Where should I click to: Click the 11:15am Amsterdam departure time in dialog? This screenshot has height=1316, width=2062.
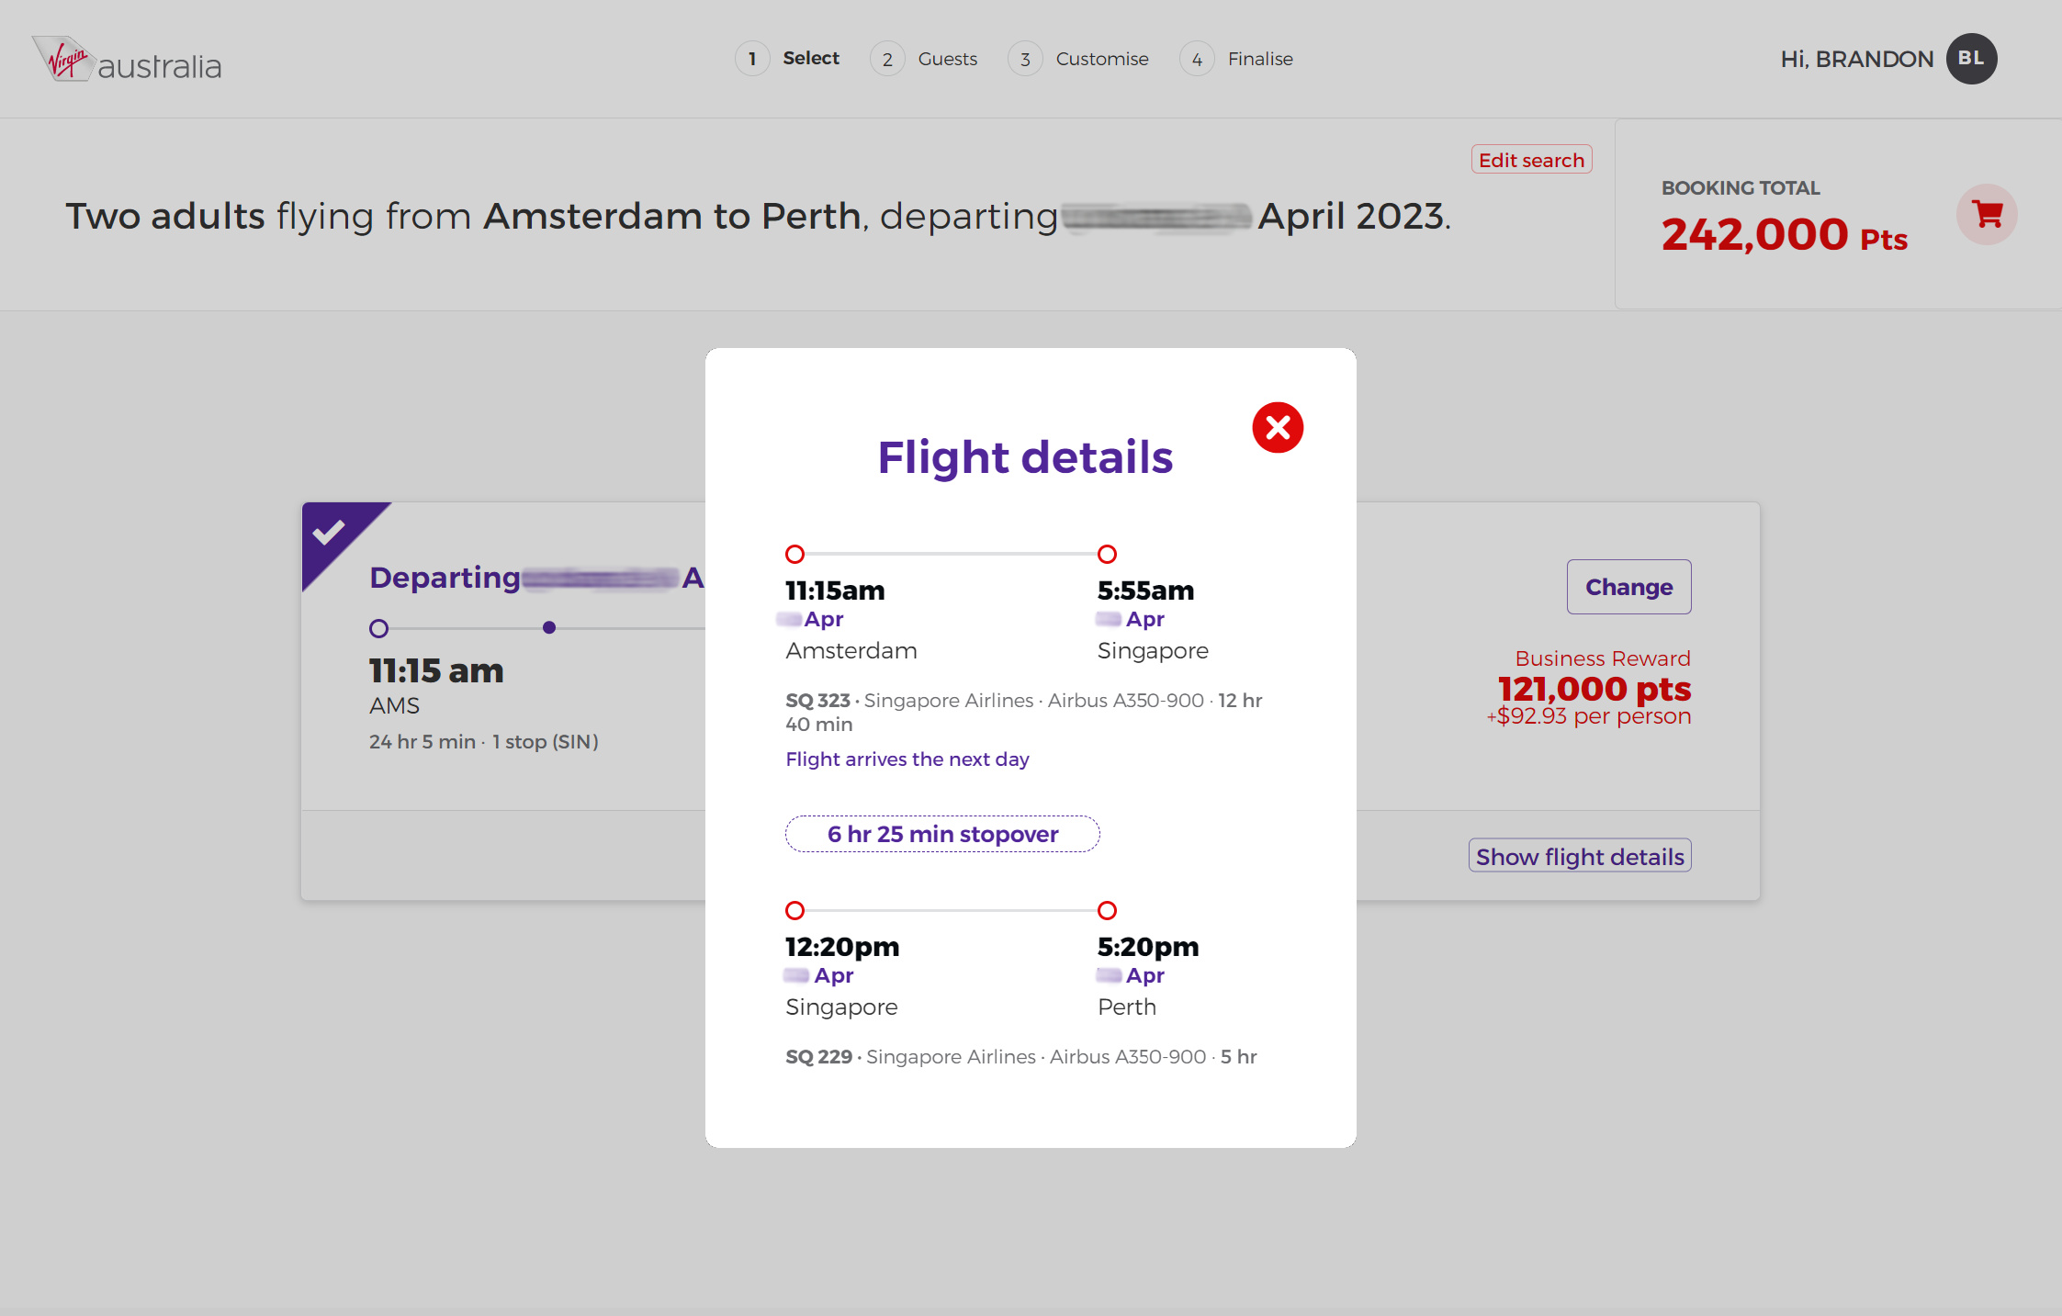(835, 591)
